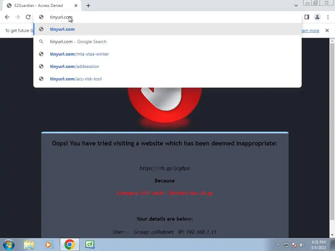Open Chrome's three-dot menu
Viewport: 335px width, 251px height.
tap(328, 17)
